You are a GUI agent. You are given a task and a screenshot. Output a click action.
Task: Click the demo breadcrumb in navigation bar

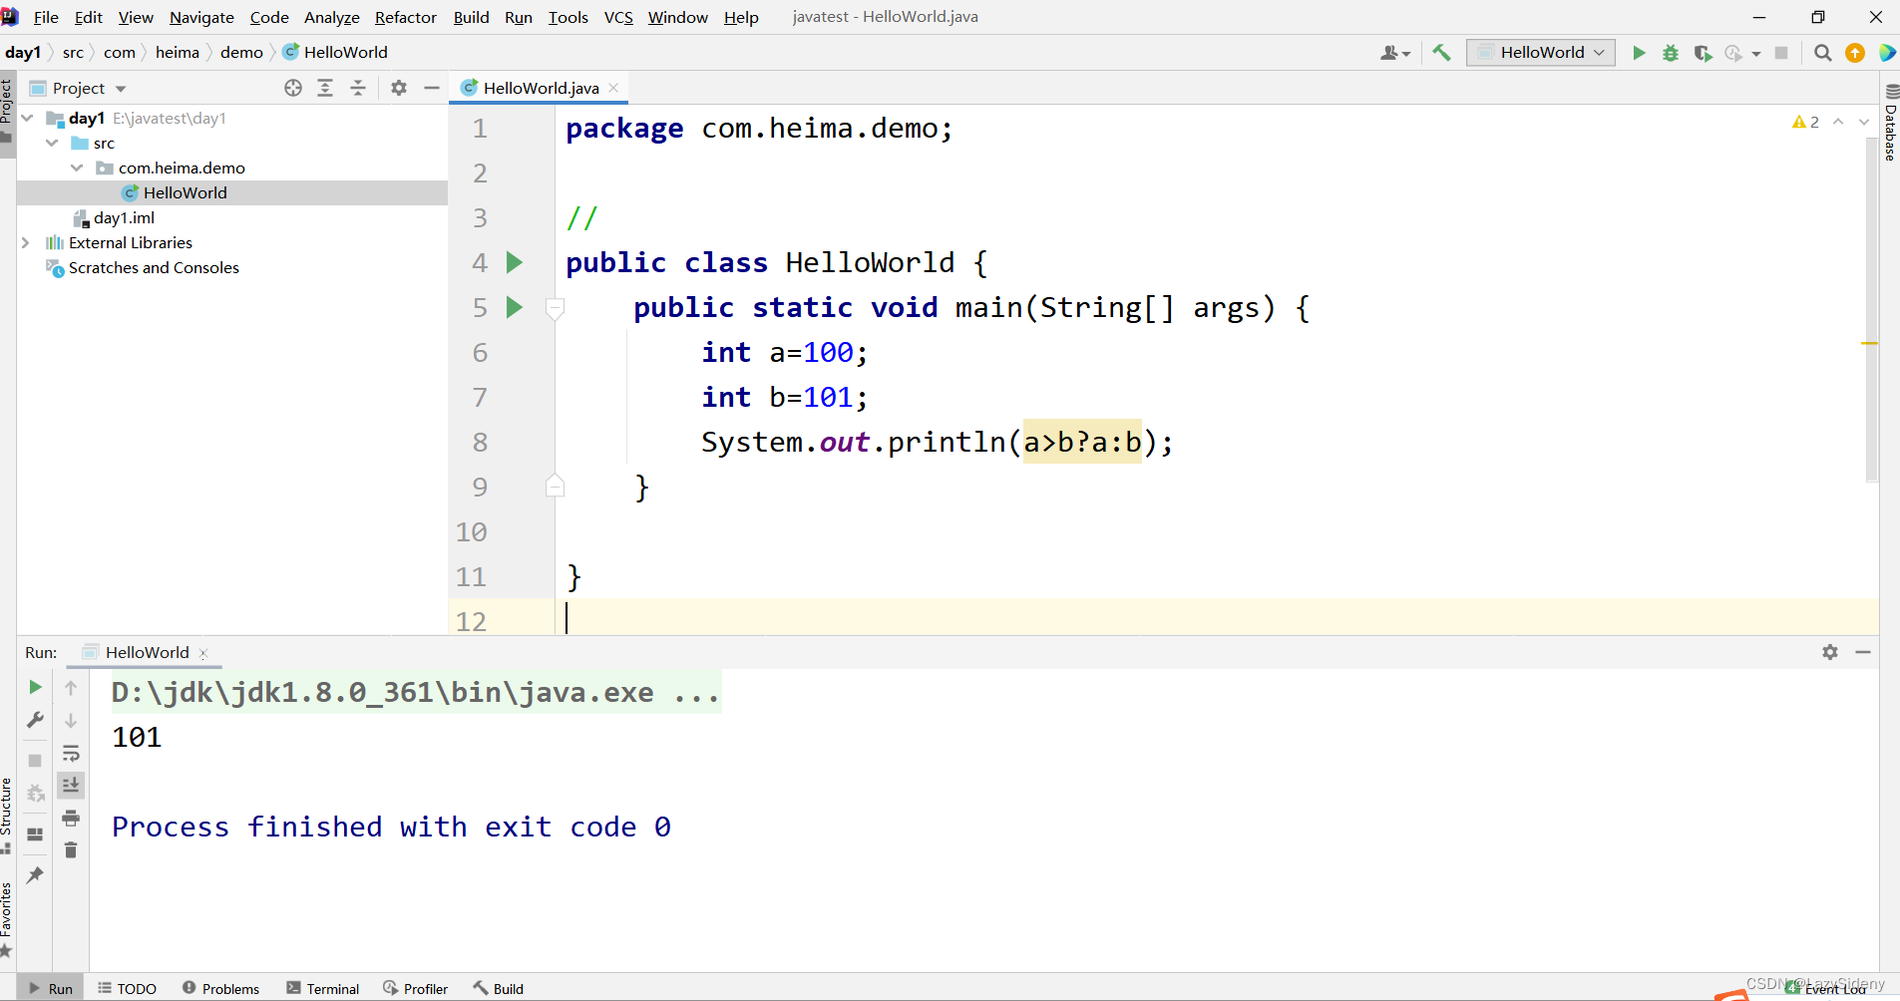[241, 52]
